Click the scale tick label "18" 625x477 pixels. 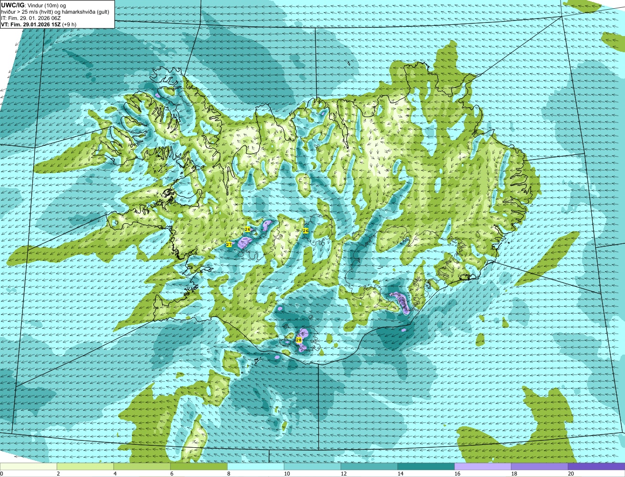coord(514,474)
